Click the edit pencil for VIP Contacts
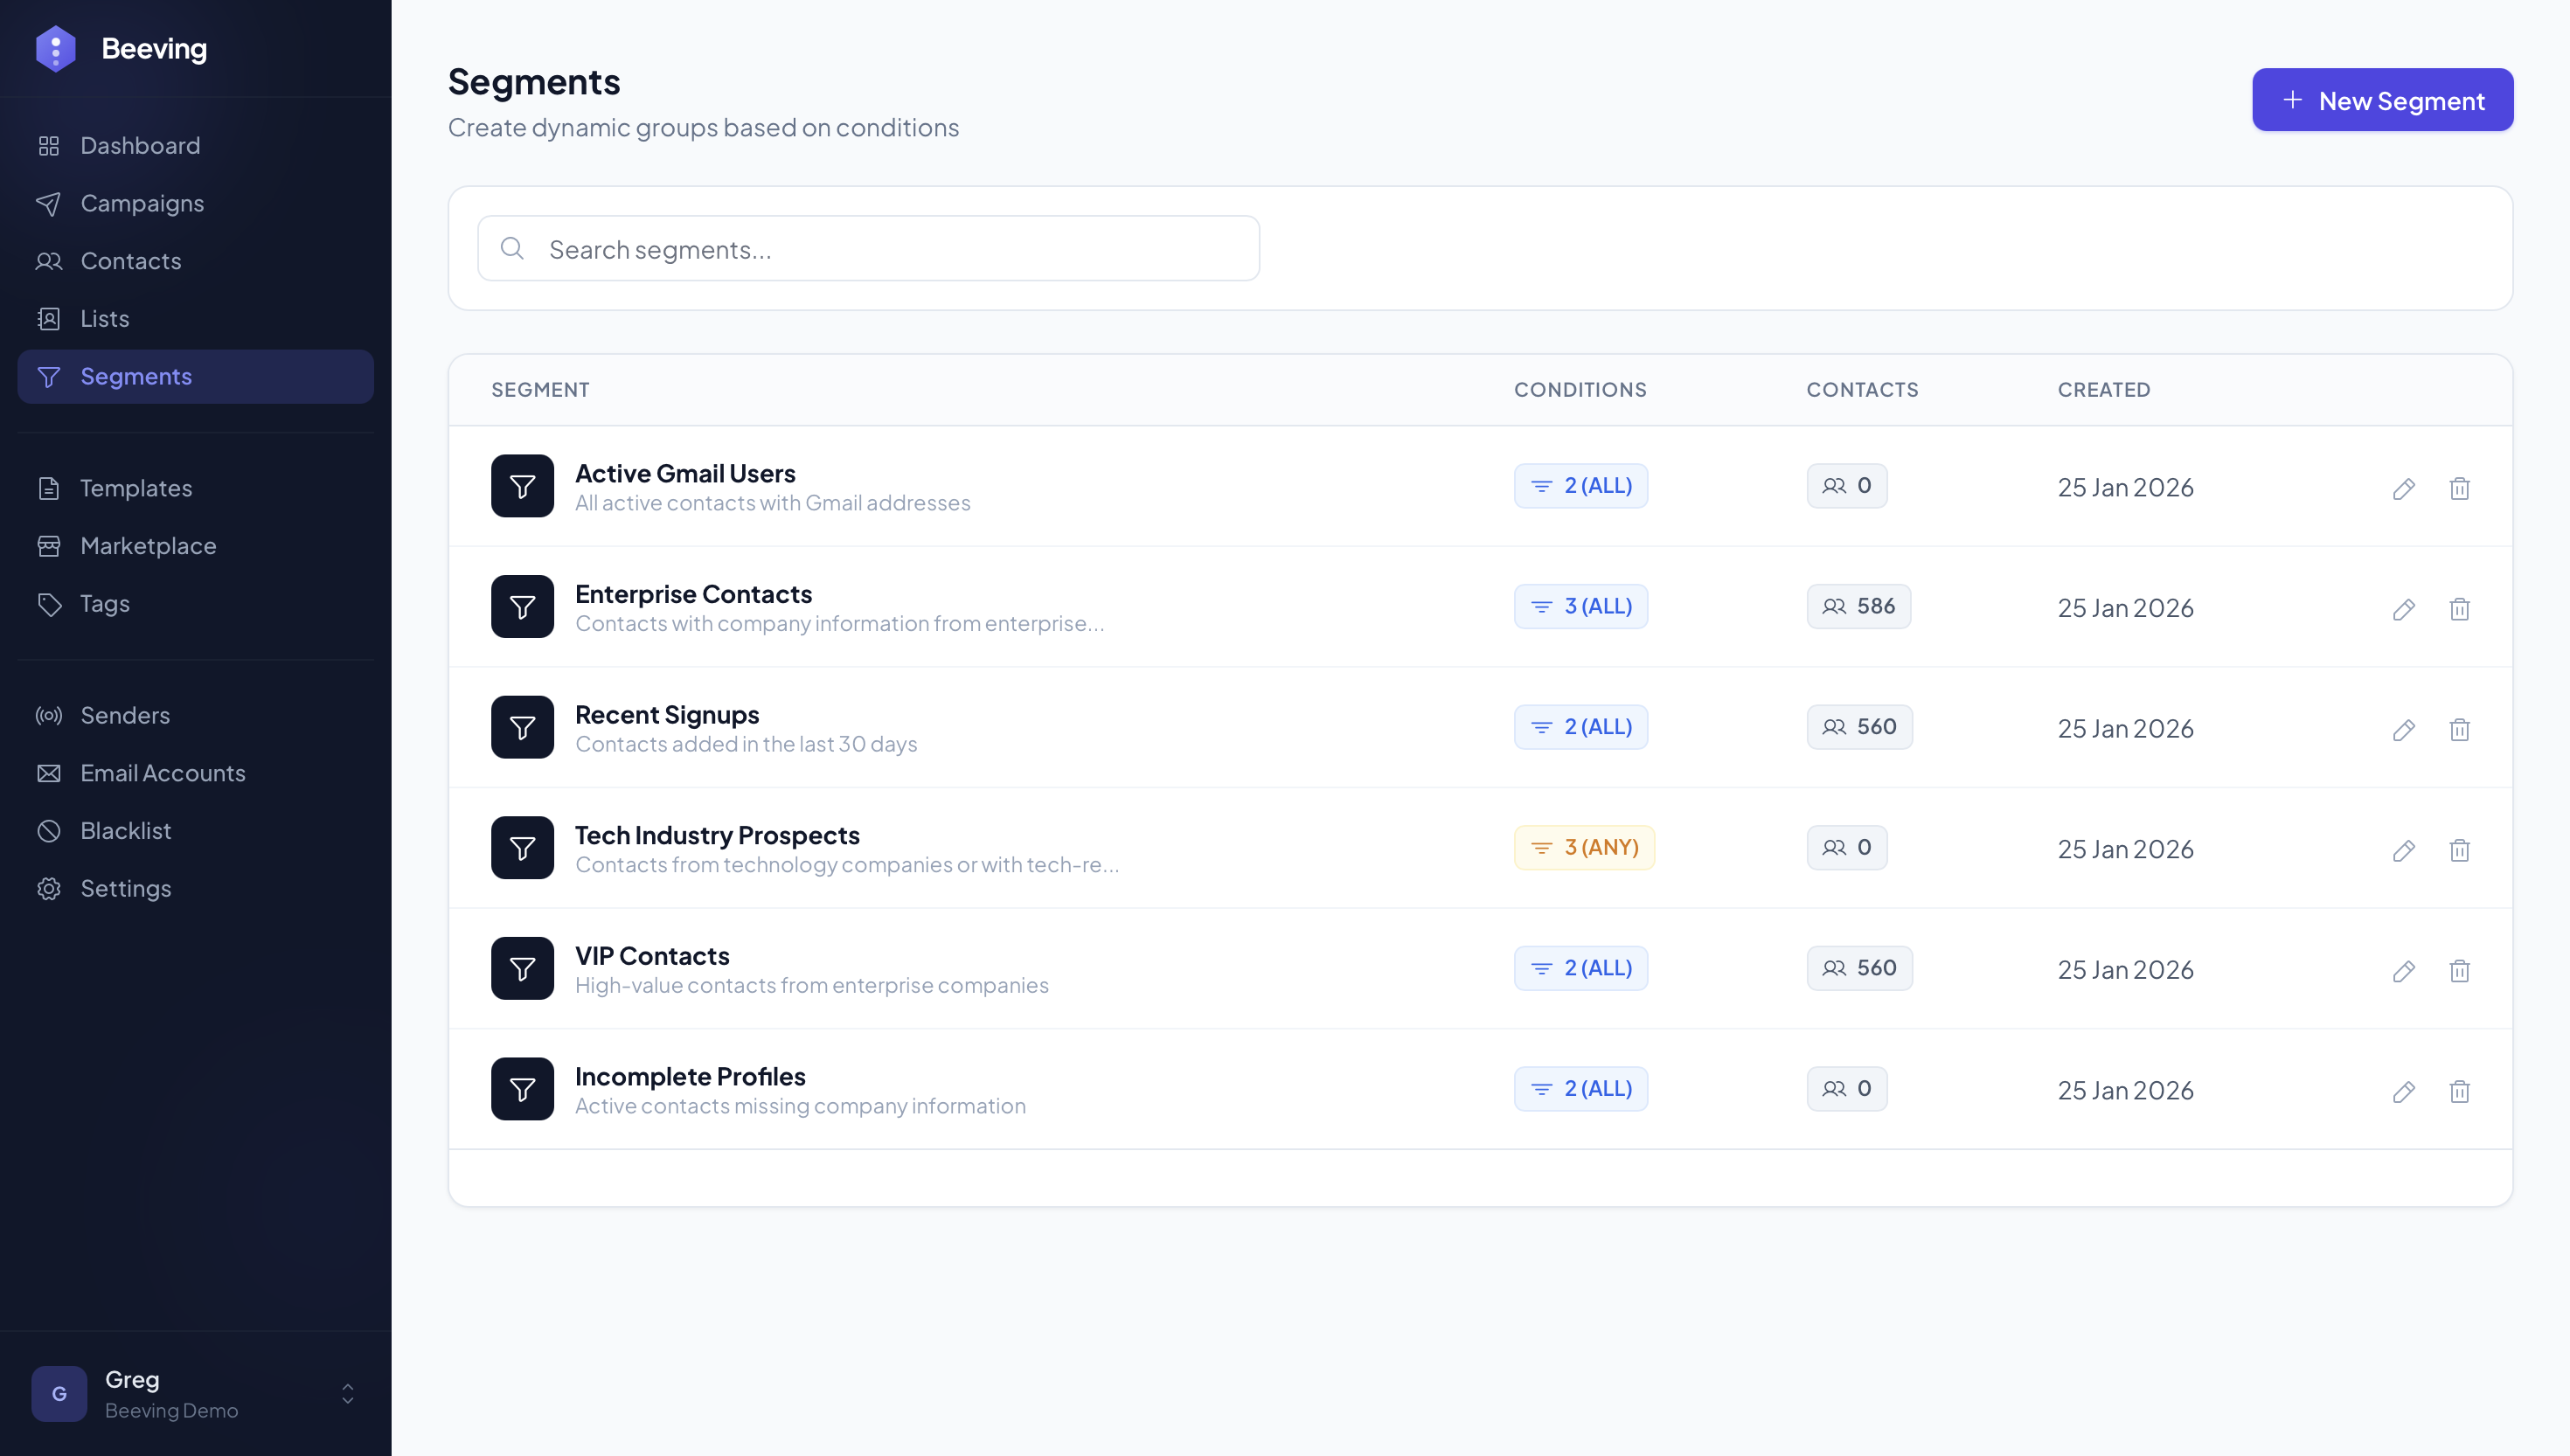2570x1456 pixels. [x=2404, y=971]
